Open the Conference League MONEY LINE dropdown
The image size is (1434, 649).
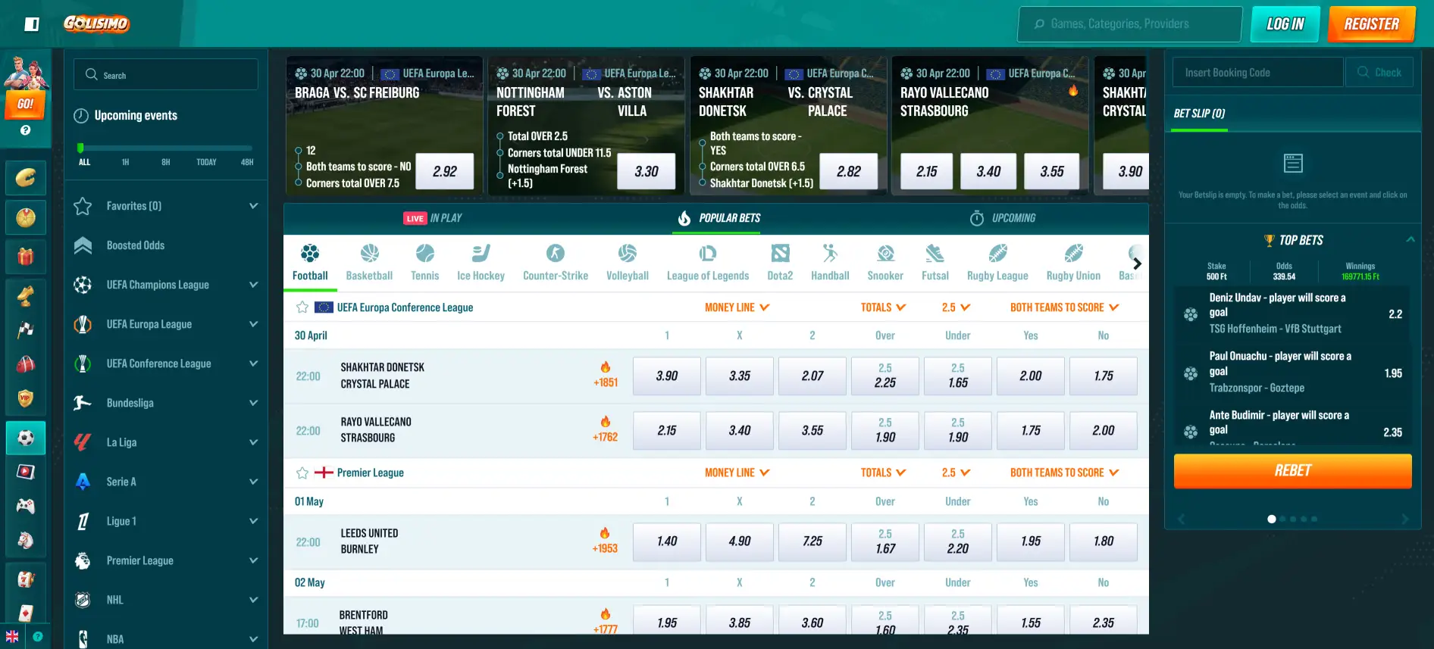737,307
